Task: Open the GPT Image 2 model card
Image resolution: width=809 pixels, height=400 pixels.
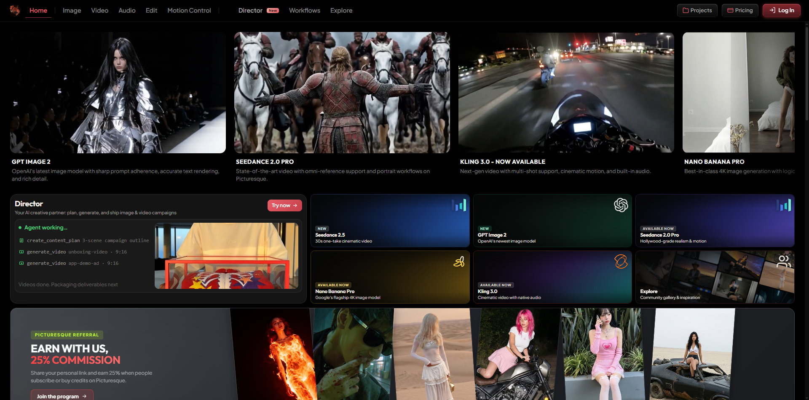Action: [x=552, y=221]
